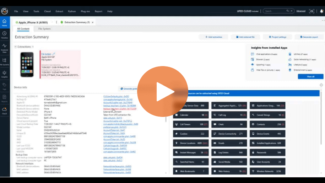
Task: Edit File System name pencil icon
Action: pyautogui.click(x=54, y=54)
